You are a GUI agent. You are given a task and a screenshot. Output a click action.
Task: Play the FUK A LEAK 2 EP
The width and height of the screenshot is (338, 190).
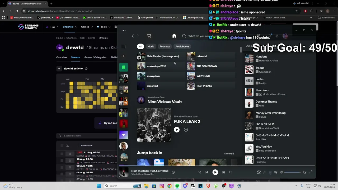[177, 130]
